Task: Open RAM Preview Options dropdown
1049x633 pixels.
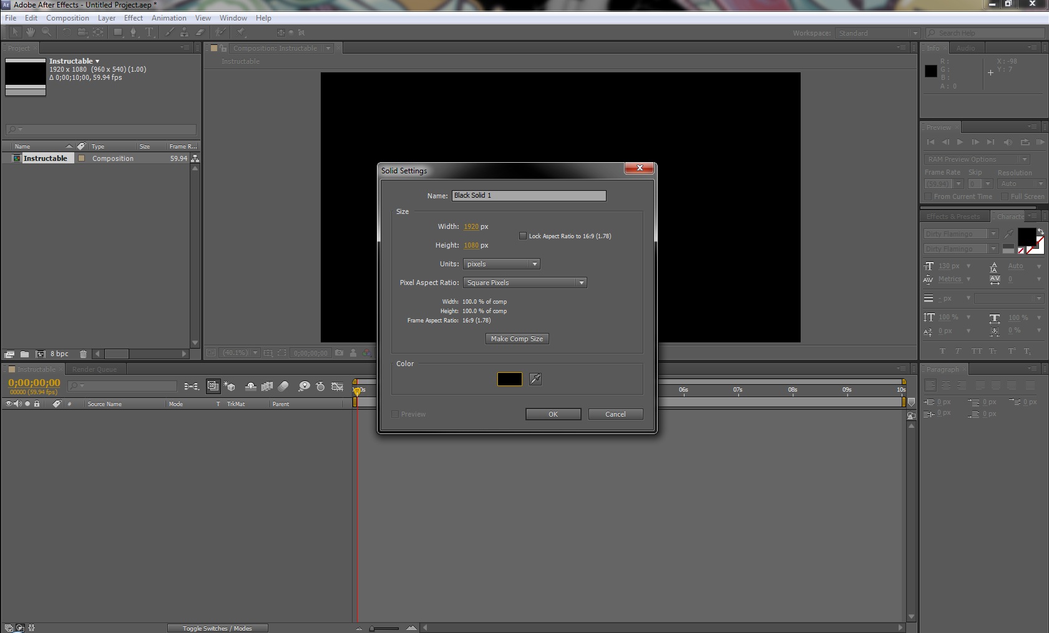Action: point(977,159)
